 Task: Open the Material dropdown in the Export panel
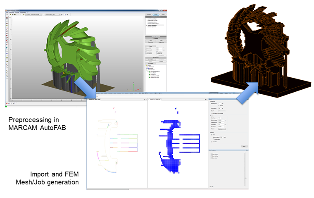pyautogui.click(x=222, y=129)
